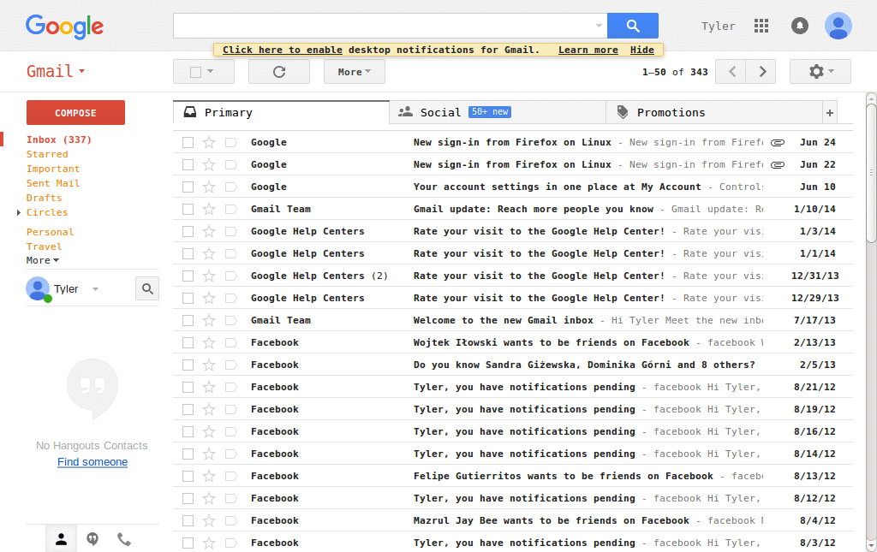Add a new inbox tab with plus
The width and height of the screenshot is (877, 552).
click(829, 113)
